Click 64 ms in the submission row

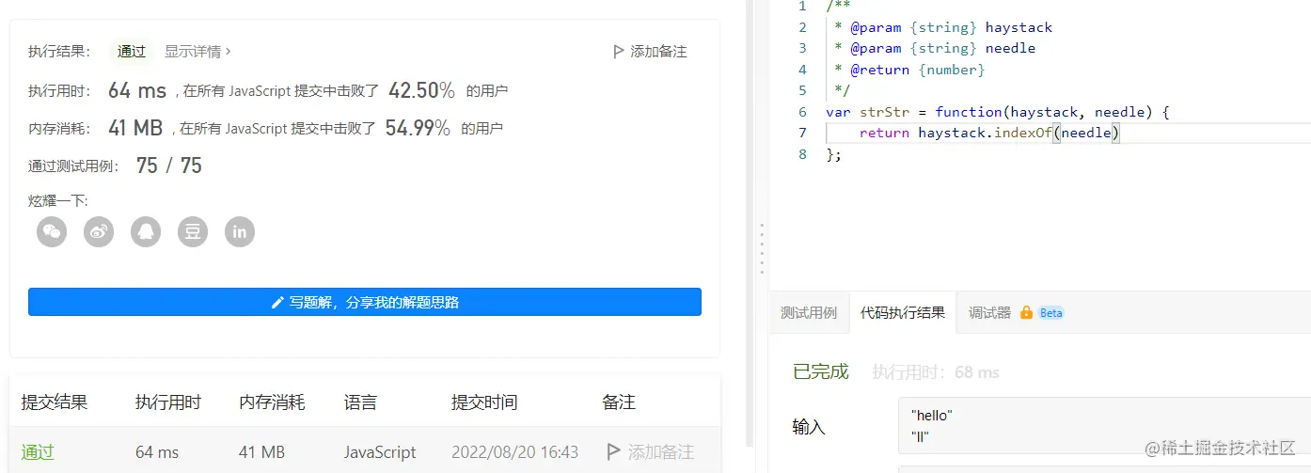[157, 452]
